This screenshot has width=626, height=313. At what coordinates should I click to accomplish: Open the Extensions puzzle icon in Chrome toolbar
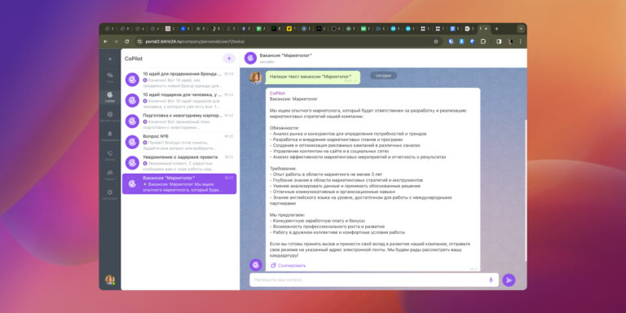pos(483,42)
